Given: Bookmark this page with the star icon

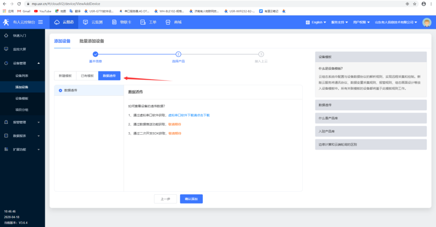Looking at the screenshot, I should pos(415,4).
